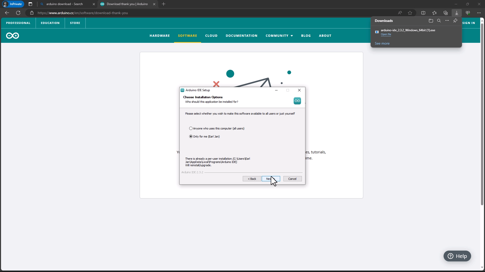The image size is (485, 272).
Task: Click See more in Downloads panel
Action: coord(382,43)
